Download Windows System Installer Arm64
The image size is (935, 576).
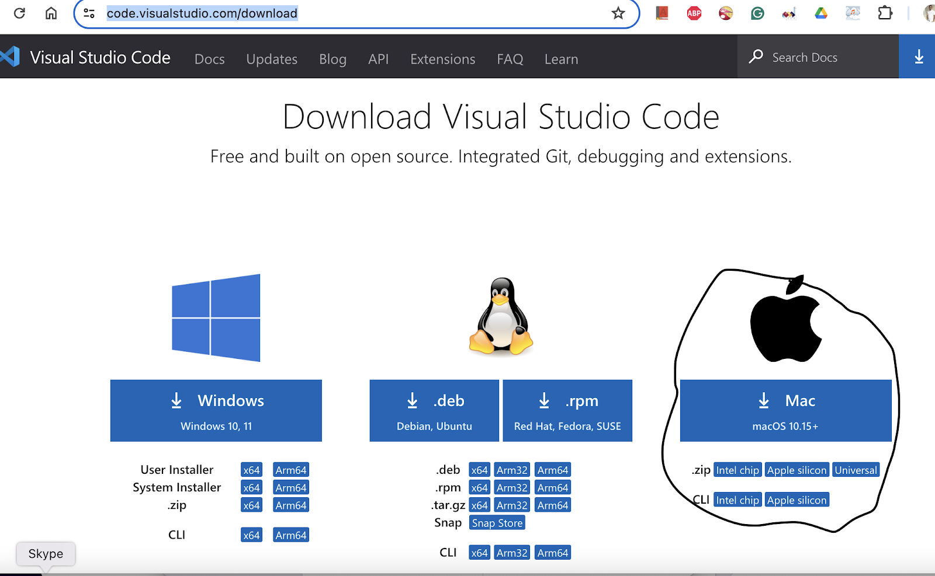(x=291, y=487)
